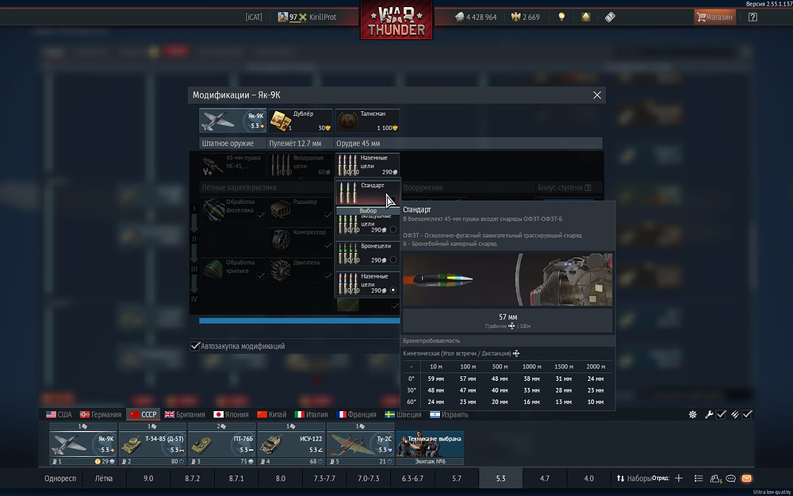Open crew 1 skill points bar

point(83,461)
